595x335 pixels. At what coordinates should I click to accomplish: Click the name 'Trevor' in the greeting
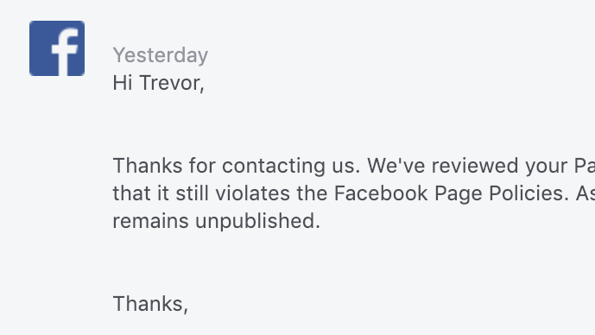point(170,83)
